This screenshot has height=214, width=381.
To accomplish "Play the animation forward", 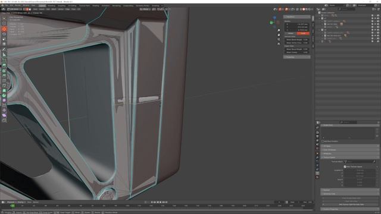I will click(160, 202).
